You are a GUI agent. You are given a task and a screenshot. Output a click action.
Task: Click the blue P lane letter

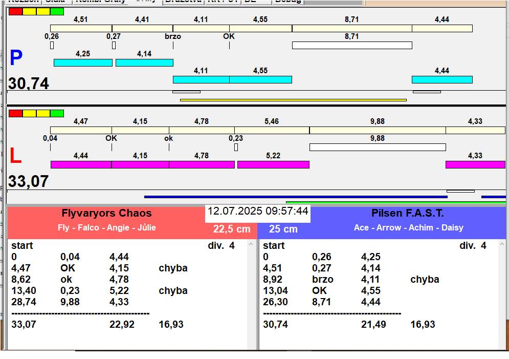(16, 58)
